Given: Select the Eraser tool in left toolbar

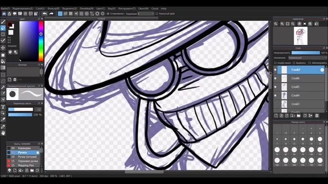Looking at the screenshot, I should 3,28.
